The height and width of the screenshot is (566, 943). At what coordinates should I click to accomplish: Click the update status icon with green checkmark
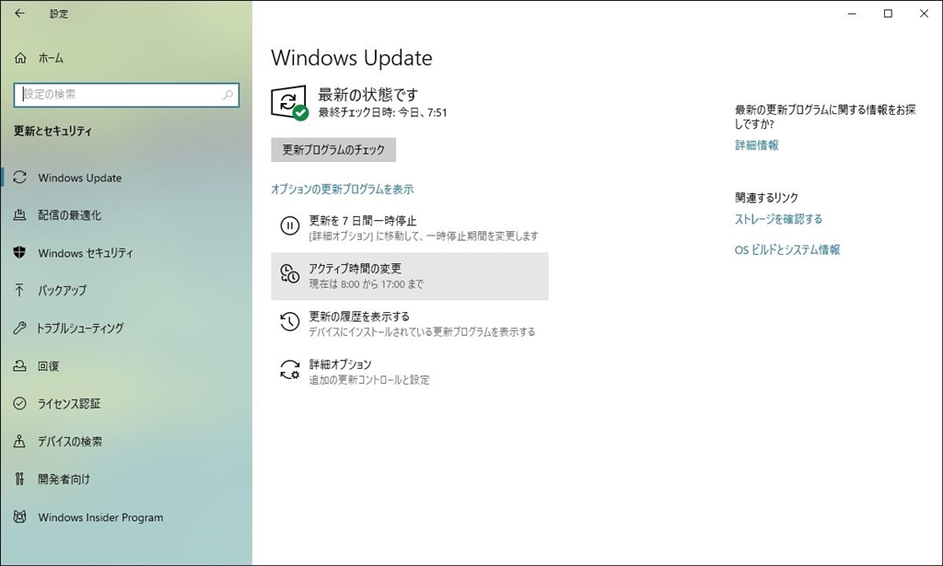[289, 103]
